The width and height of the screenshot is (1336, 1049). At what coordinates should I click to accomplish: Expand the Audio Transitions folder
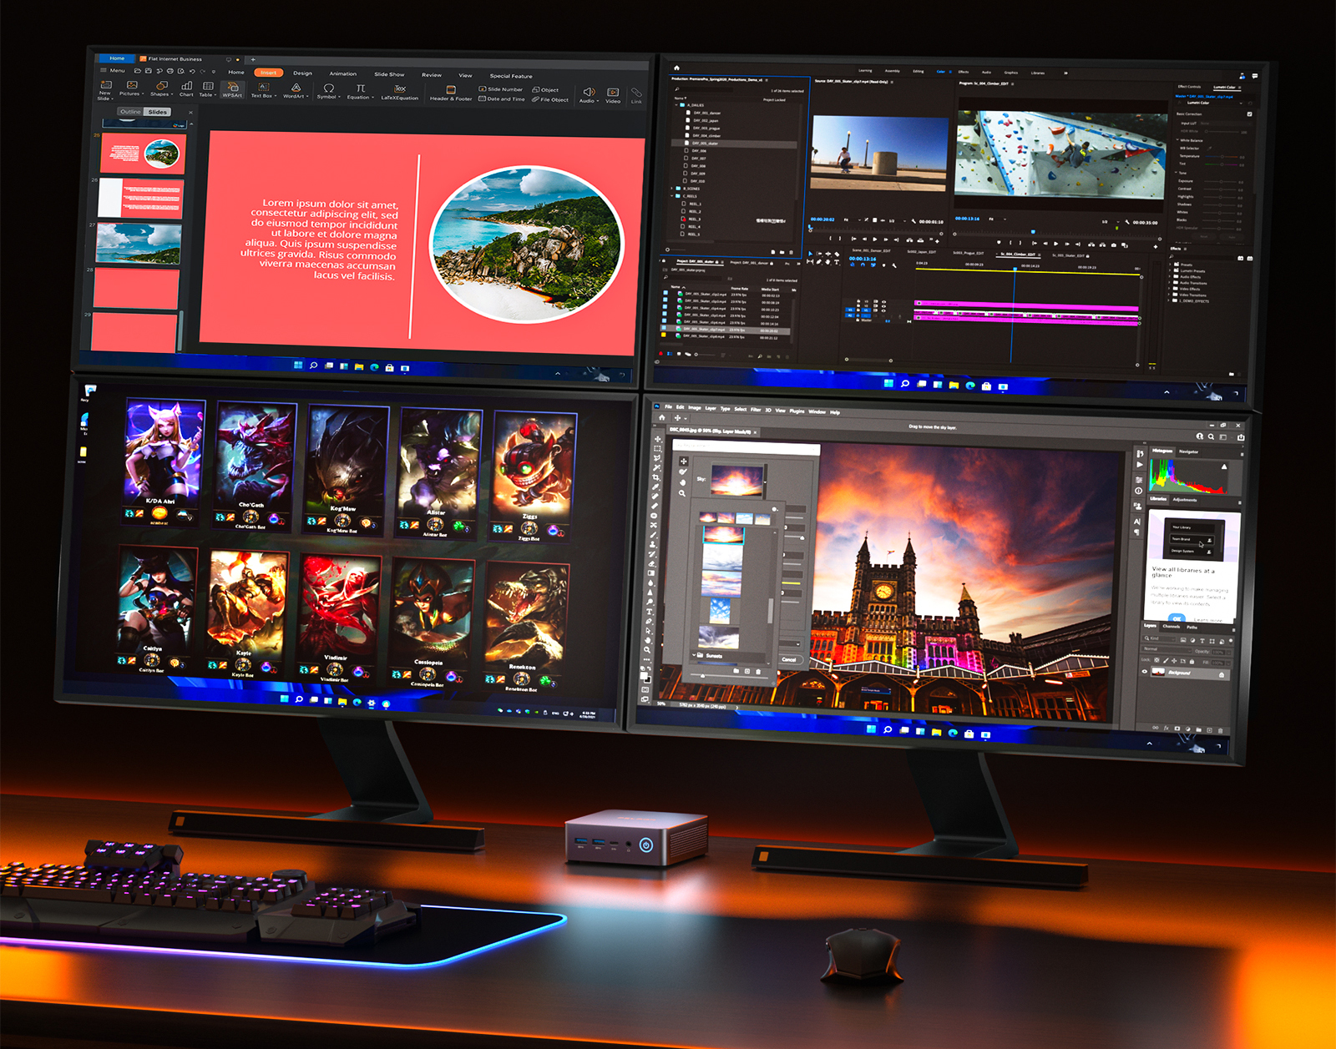coord(1169,283)
